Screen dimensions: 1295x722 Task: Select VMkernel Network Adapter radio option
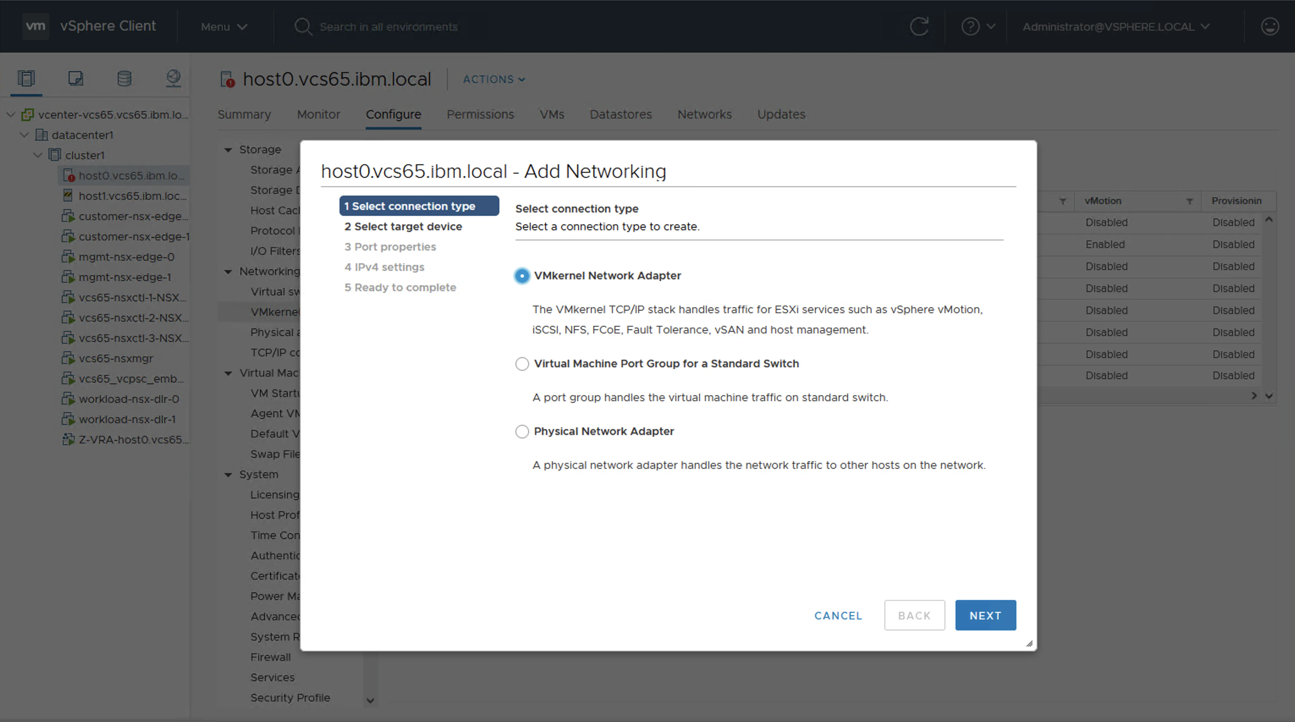click(x=522, y=276)
